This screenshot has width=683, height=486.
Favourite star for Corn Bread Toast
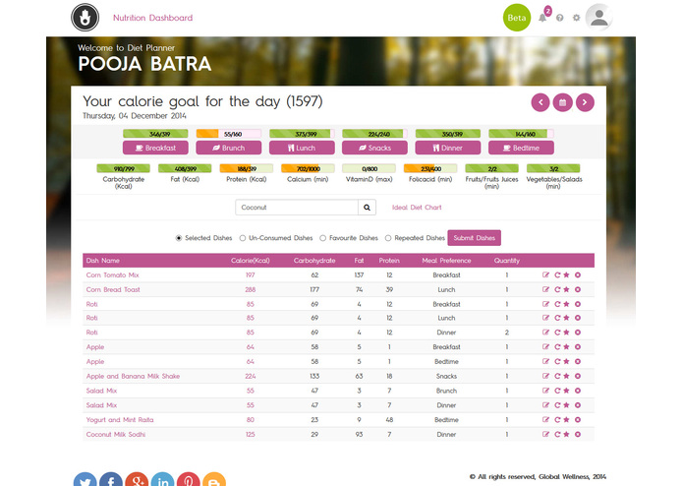click(x=566, y=289)
